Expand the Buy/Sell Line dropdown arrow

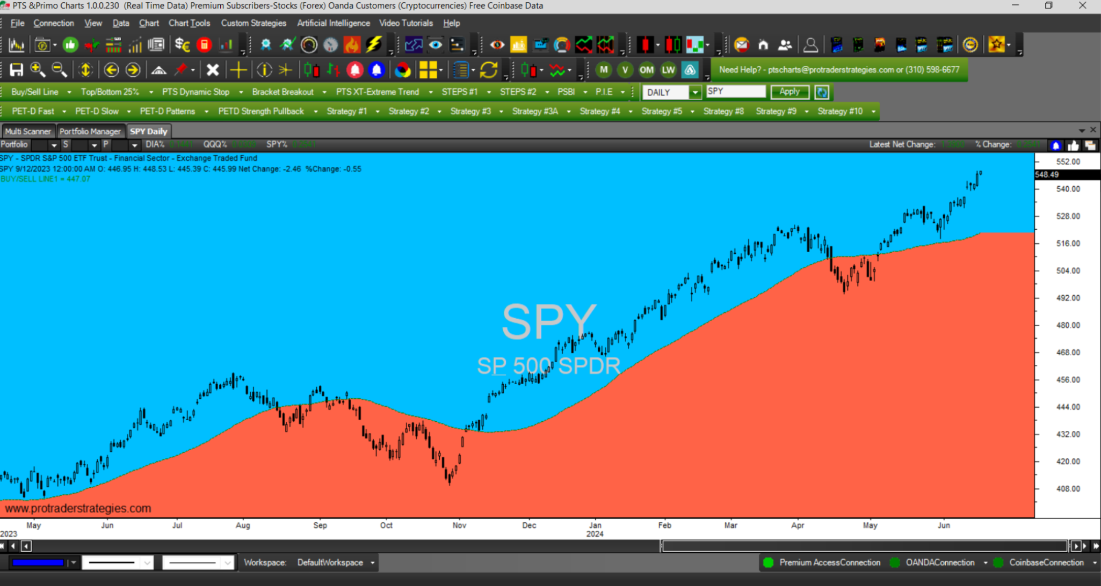pos(69,92)
